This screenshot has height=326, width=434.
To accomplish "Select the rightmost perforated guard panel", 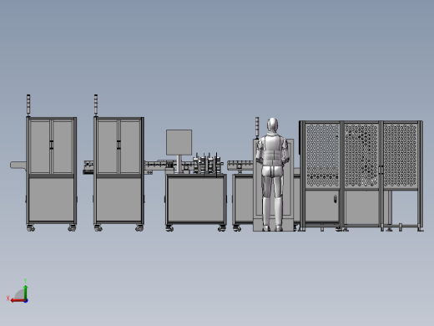I will pyautogui.click(x=401, y=155).
